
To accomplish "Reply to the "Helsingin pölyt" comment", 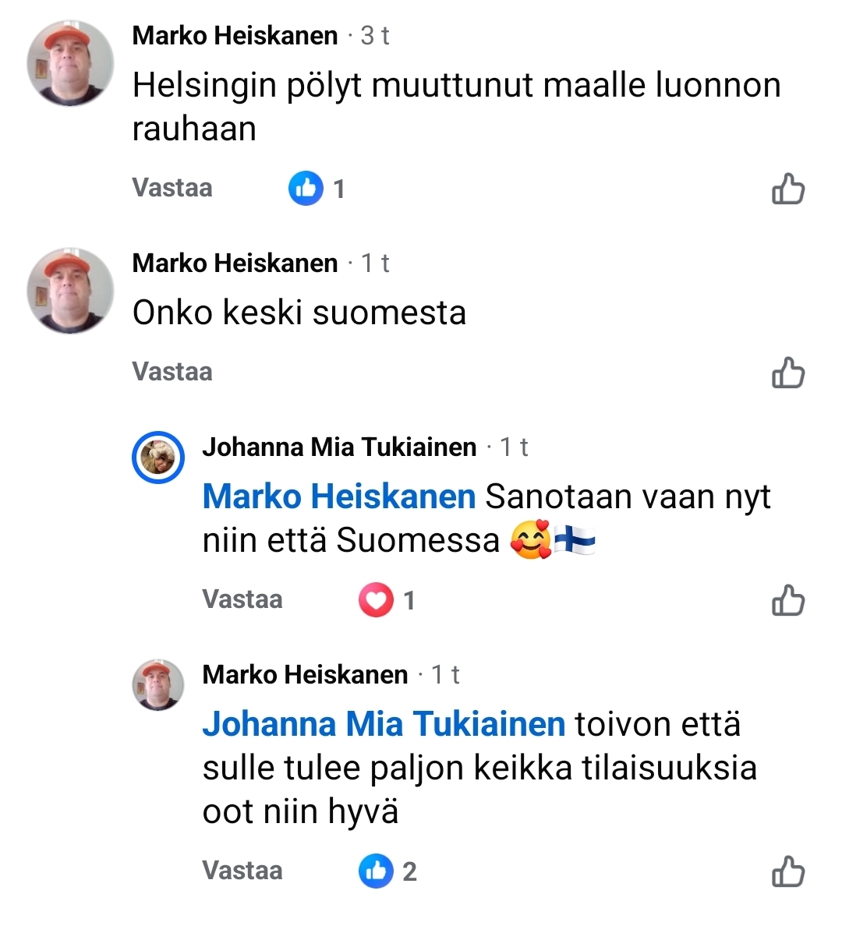I will [x=172, y=188].
